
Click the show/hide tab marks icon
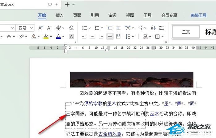162,28
